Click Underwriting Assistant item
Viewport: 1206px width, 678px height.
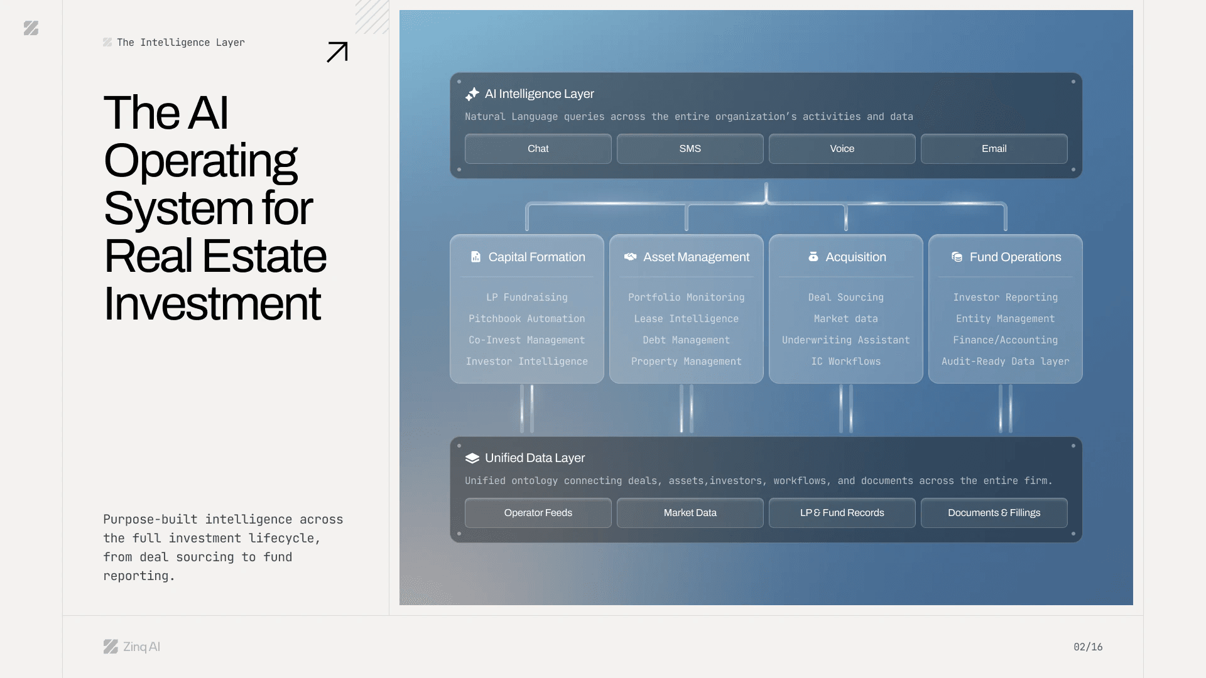click(x=846, y=340)
